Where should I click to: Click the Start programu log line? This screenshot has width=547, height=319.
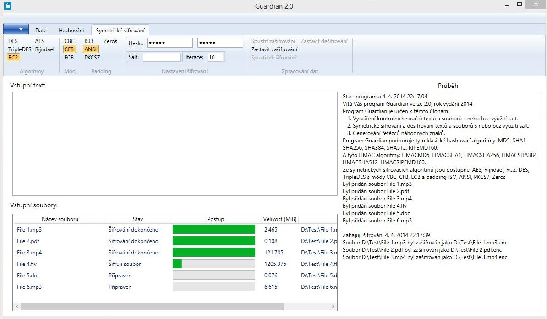tap(385, 97)
